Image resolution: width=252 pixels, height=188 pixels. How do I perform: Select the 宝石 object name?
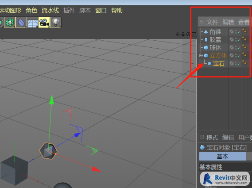(219, 64)
